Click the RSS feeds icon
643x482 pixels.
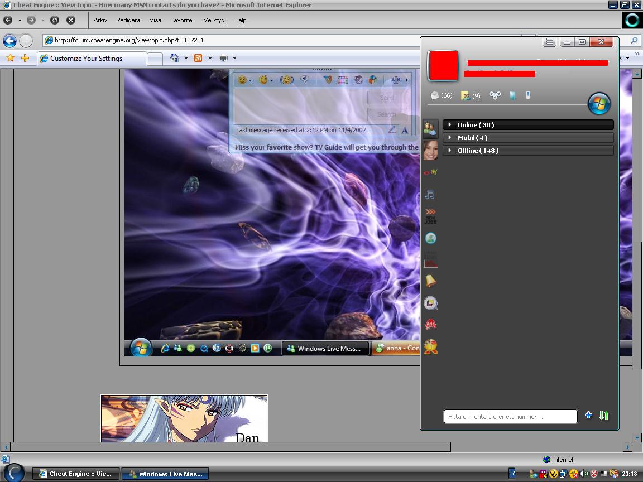(198, 58)
